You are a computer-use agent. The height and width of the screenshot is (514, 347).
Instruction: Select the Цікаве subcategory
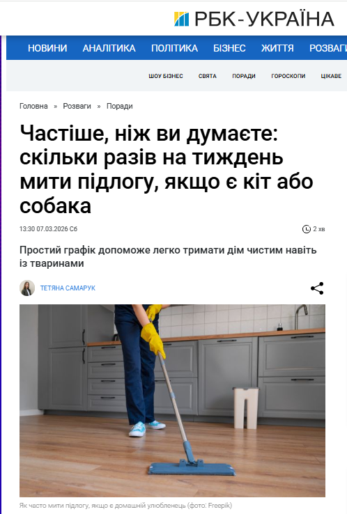(331, 76)
